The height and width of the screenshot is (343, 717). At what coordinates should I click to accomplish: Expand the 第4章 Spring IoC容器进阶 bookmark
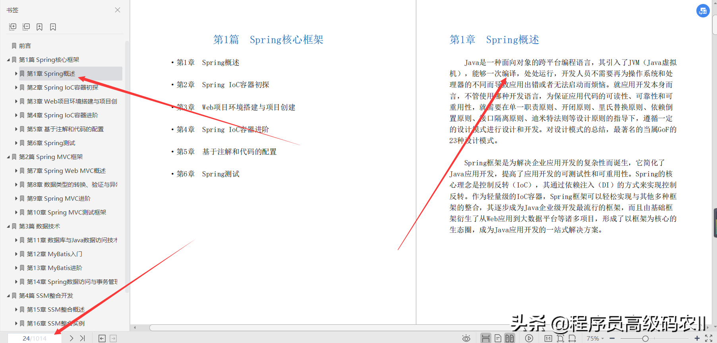tap(16, 115)
